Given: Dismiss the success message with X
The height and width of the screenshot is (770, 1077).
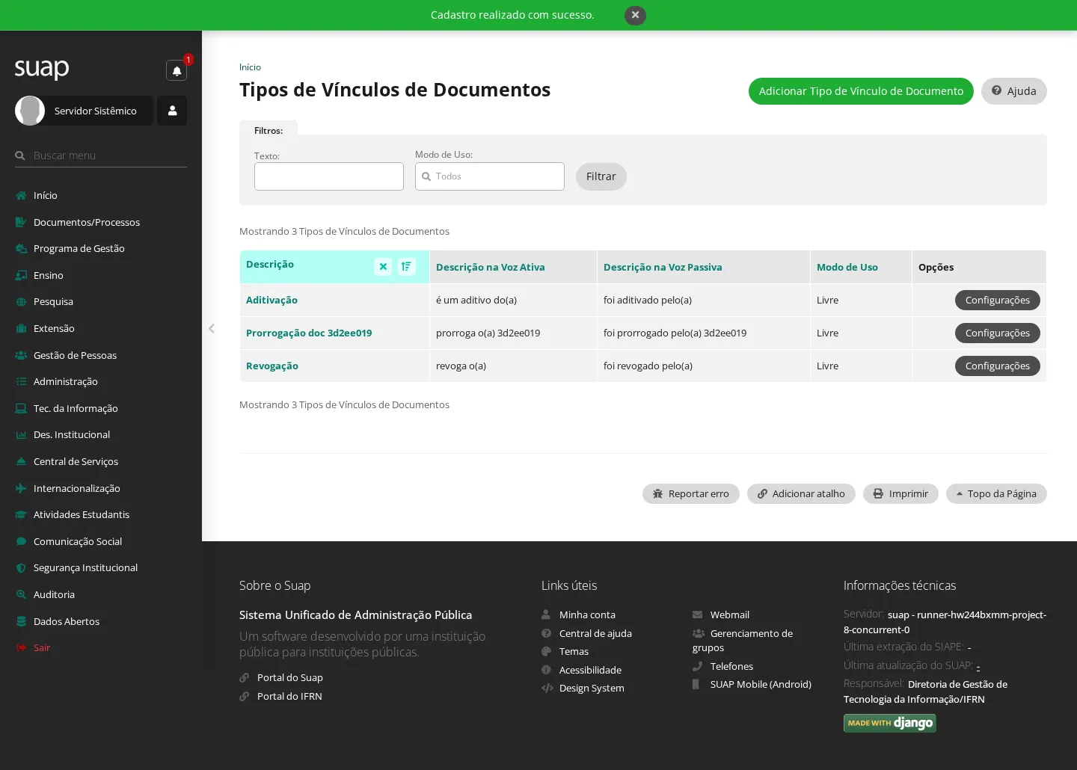Looking at the screenshot, I should [x=635, y=15].
